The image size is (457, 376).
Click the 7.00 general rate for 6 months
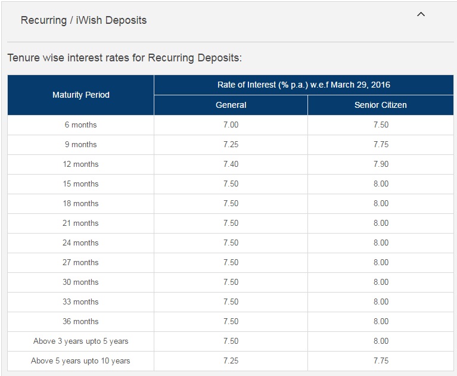(x=231, y=125)
